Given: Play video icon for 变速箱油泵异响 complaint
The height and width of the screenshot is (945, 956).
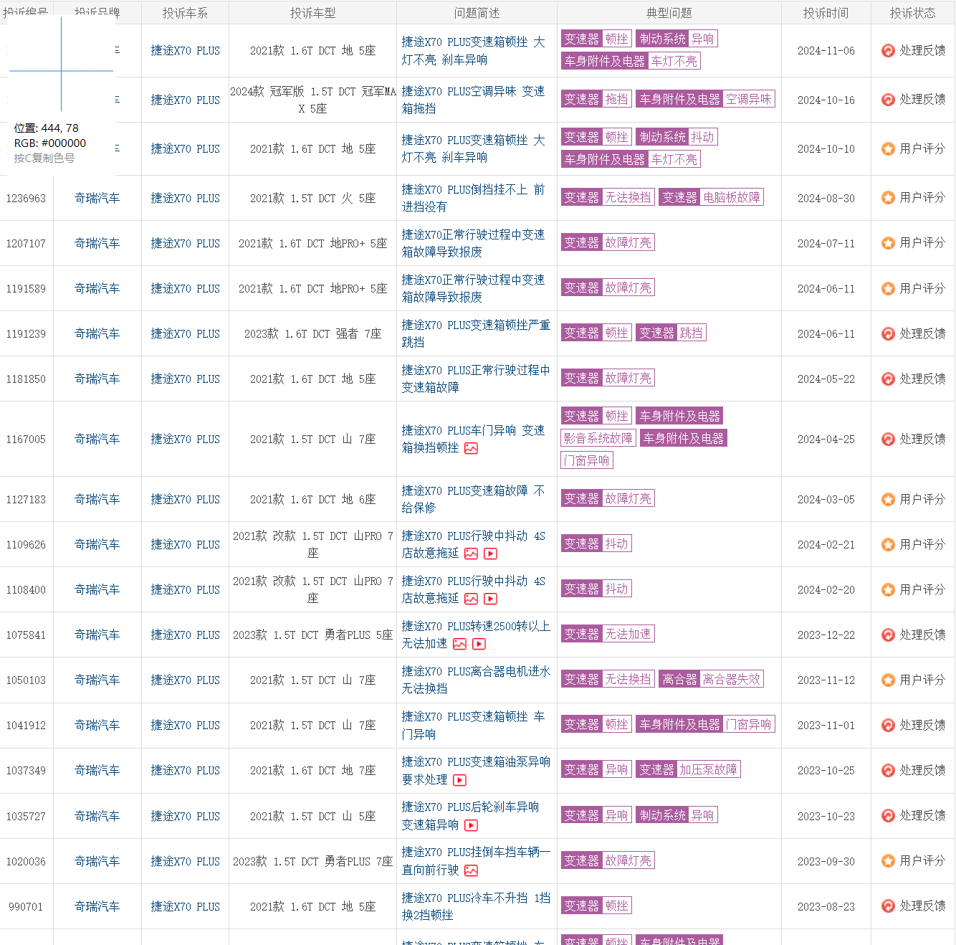Looking at the screenshot, I should (459, 780).
